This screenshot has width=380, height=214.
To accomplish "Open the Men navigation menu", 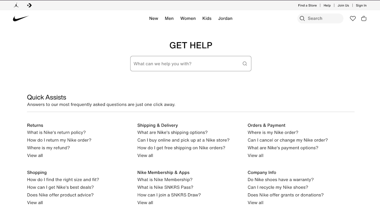I will coord(169,18).
